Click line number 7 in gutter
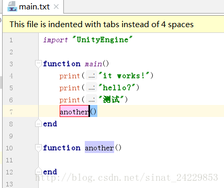This screenshot has height=188, width=224. pyautogui.click(x=11, y=112)
